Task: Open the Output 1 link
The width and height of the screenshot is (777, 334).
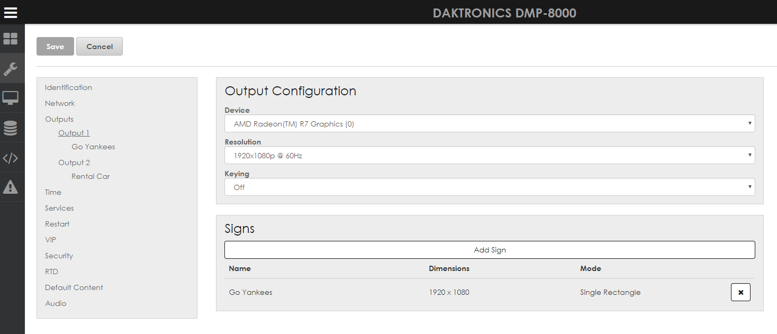Action: click(74, 132)
